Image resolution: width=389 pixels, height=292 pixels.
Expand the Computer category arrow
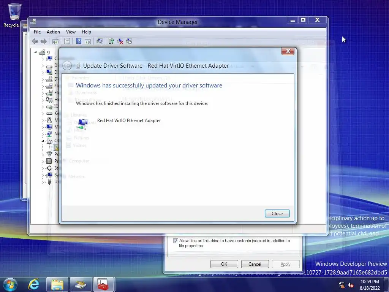(43, 59)
